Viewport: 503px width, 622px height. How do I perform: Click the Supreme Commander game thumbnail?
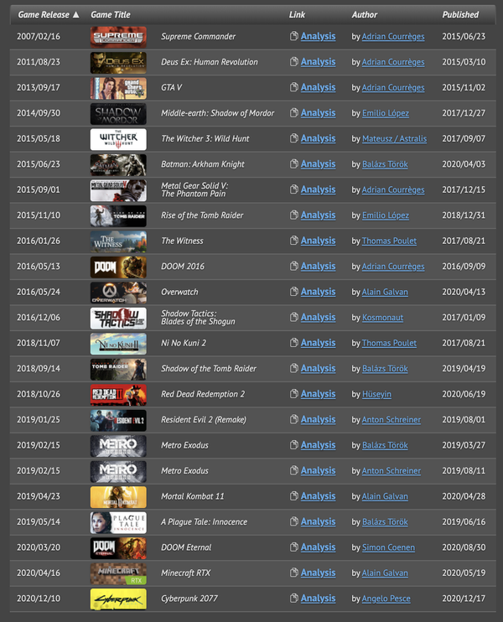118,37
